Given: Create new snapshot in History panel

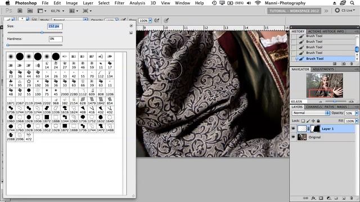Looking at the screenshot, I should click(x=344, y=63).
